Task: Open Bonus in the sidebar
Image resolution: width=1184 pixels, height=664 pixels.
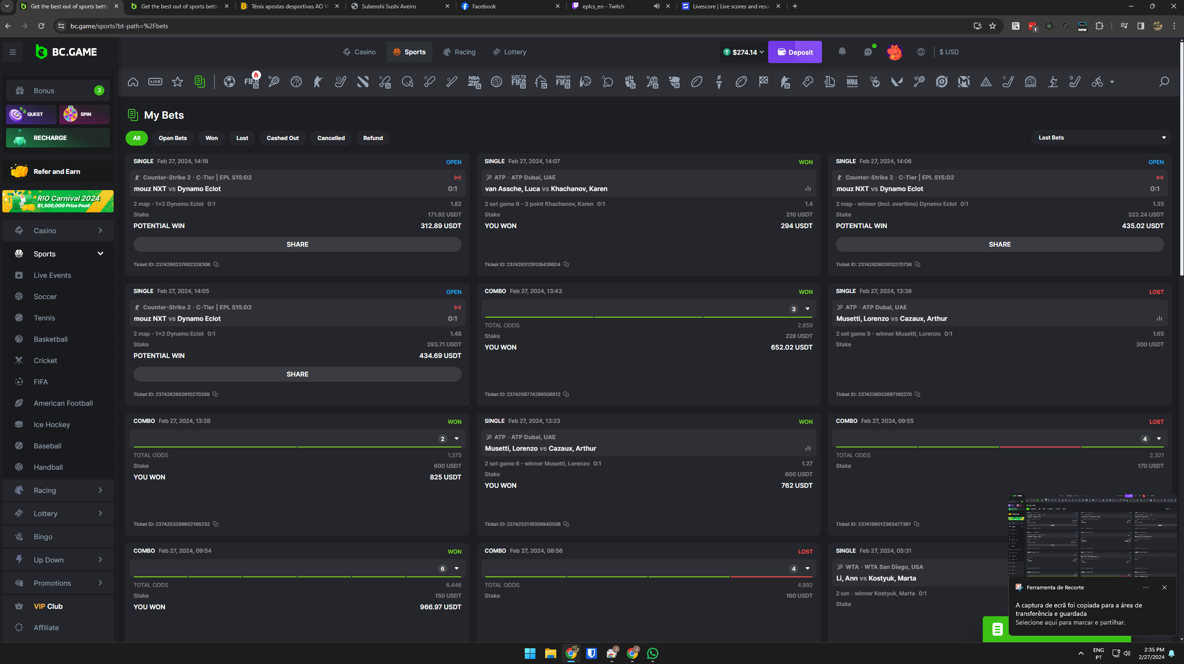Action: coord(58,90)
